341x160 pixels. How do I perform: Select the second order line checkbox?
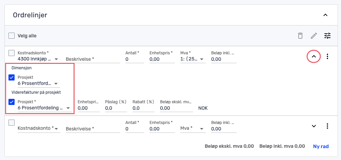pos(12,123)
